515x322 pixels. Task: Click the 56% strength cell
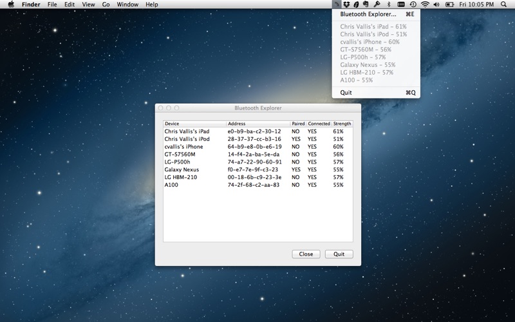coord(338,154)
